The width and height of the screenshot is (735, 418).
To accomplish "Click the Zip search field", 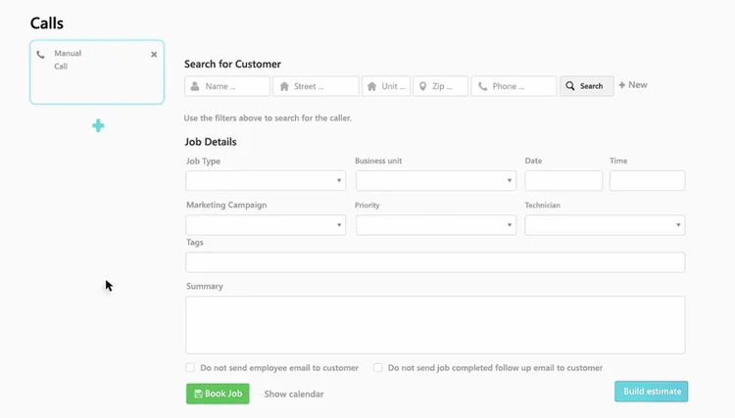I will pyautogui.click(x=441, y=86).
